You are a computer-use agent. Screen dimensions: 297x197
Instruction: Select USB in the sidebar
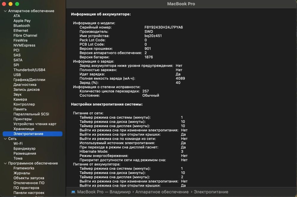pyautogui.click(x=17, y=75)
